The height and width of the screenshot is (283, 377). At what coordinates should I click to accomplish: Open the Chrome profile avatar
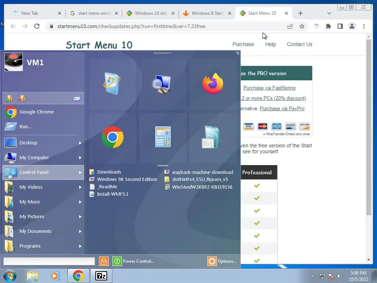352,26
